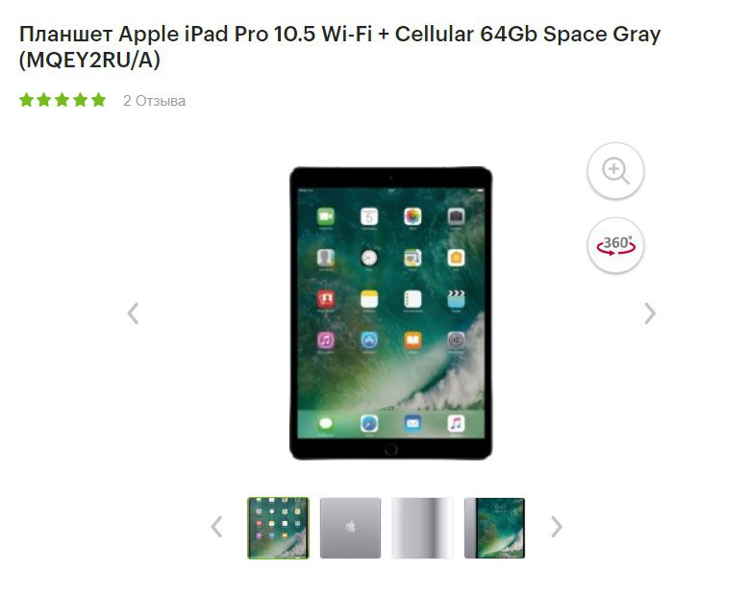Open the 360° rotation view

tap(615, 245)
